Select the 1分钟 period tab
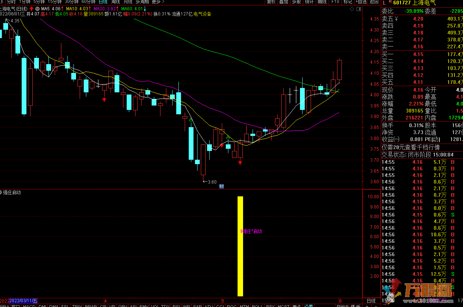463x307 pixels. [x=25, y=2]
